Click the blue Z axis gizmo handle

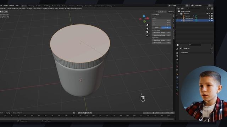[144, 16]
